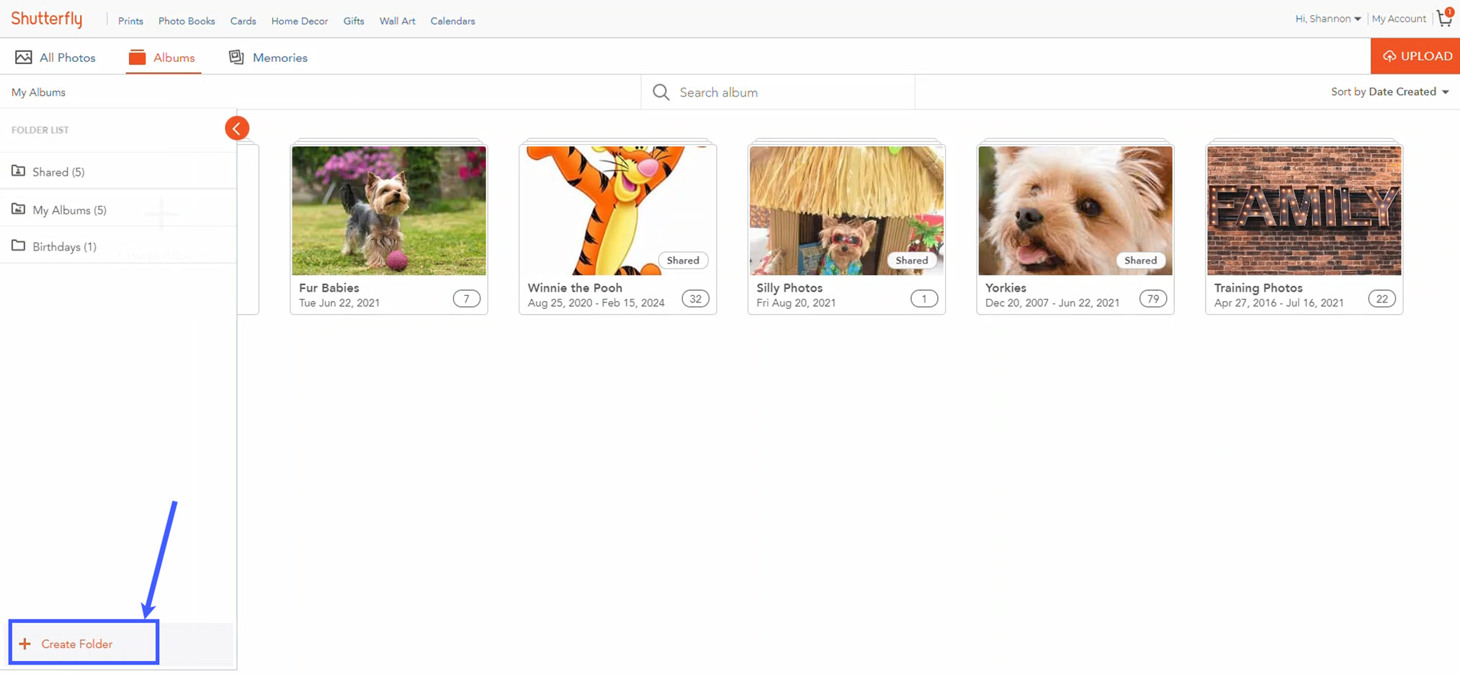Image resolution: width=1460 pixels, height=674 pixels.
Task: Select the orange Albums folder icon
Action: coord(138,56)
